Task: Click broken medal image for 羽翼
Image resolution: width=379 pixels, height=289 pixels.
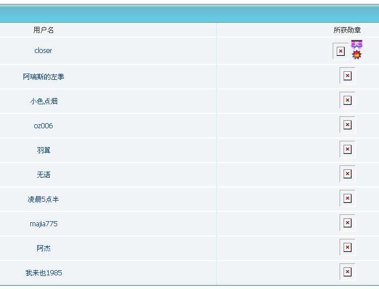Action: coord(348,149)
